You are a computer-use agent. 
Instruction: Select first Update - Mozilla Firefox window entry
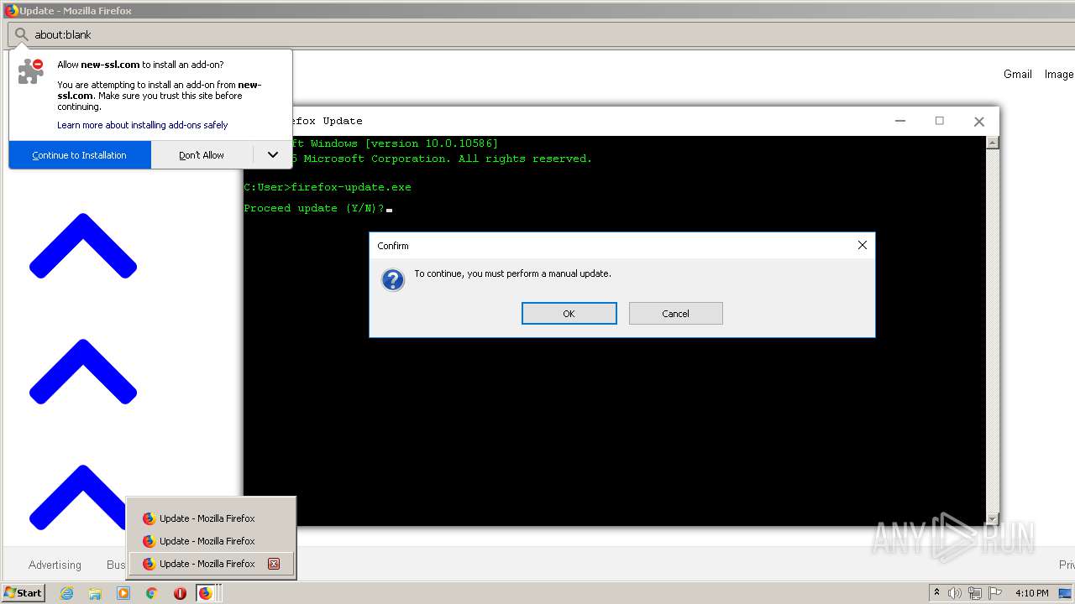pyautogui.click(x=212, y=518)
